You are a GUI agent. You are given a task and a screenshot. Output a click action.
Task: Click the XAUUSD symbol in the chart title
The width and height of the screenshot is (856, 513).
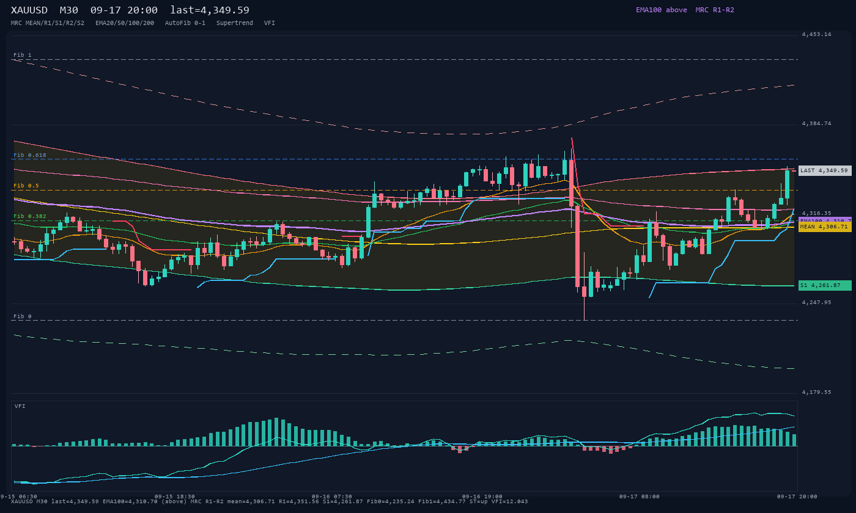click(29, 10)
